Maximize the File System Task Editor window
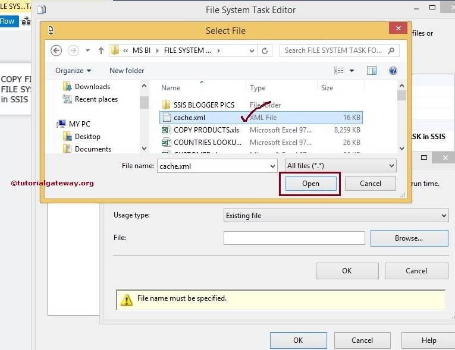The height and width of the screenshot is (350, 455). click(x=432, y=8)
